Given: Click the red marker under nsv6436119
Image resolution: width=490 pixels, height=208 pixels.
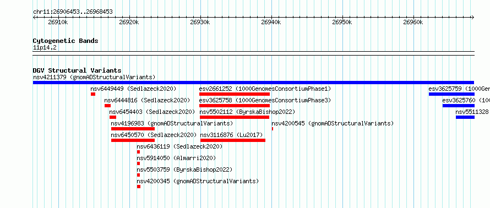Looking at the screenshot, I should point(138,152).
